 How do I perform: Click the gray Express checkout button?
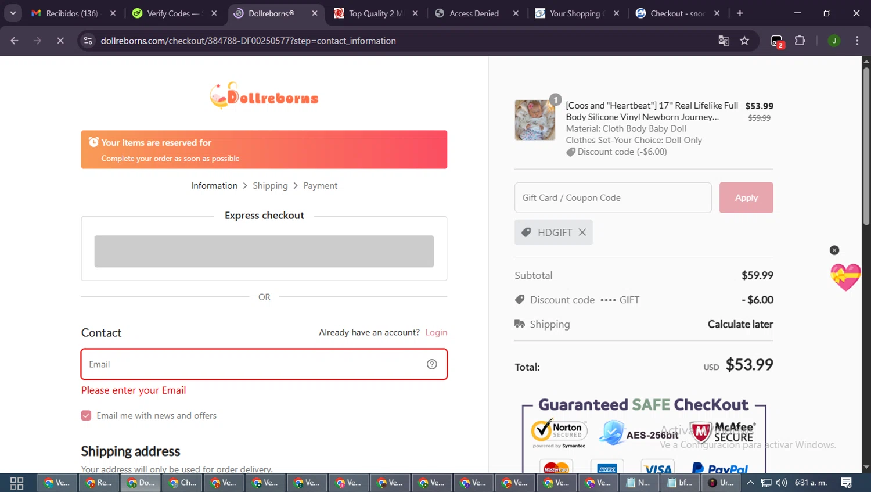(x=264, y=252)
